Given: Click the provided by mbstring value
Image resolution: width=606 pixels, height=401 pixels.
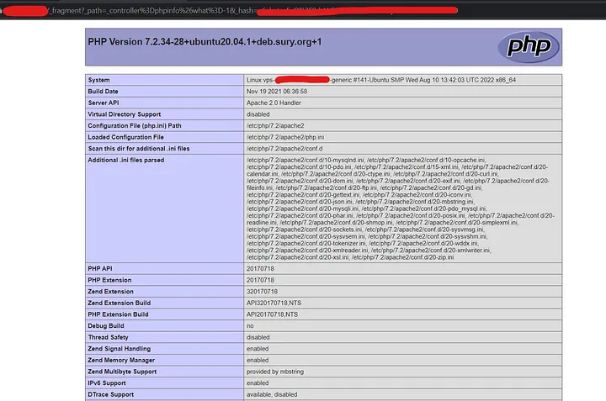Looking at the screenshot, I should click(275, 372).
